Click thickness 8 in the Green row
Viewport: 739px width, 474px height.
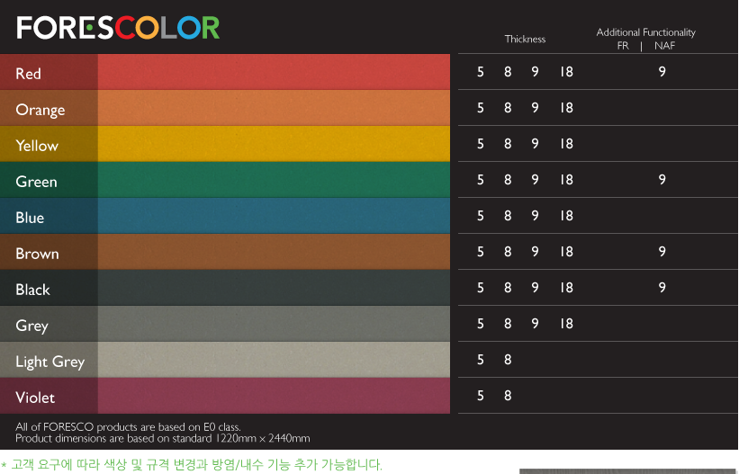[x=508, y=180]
